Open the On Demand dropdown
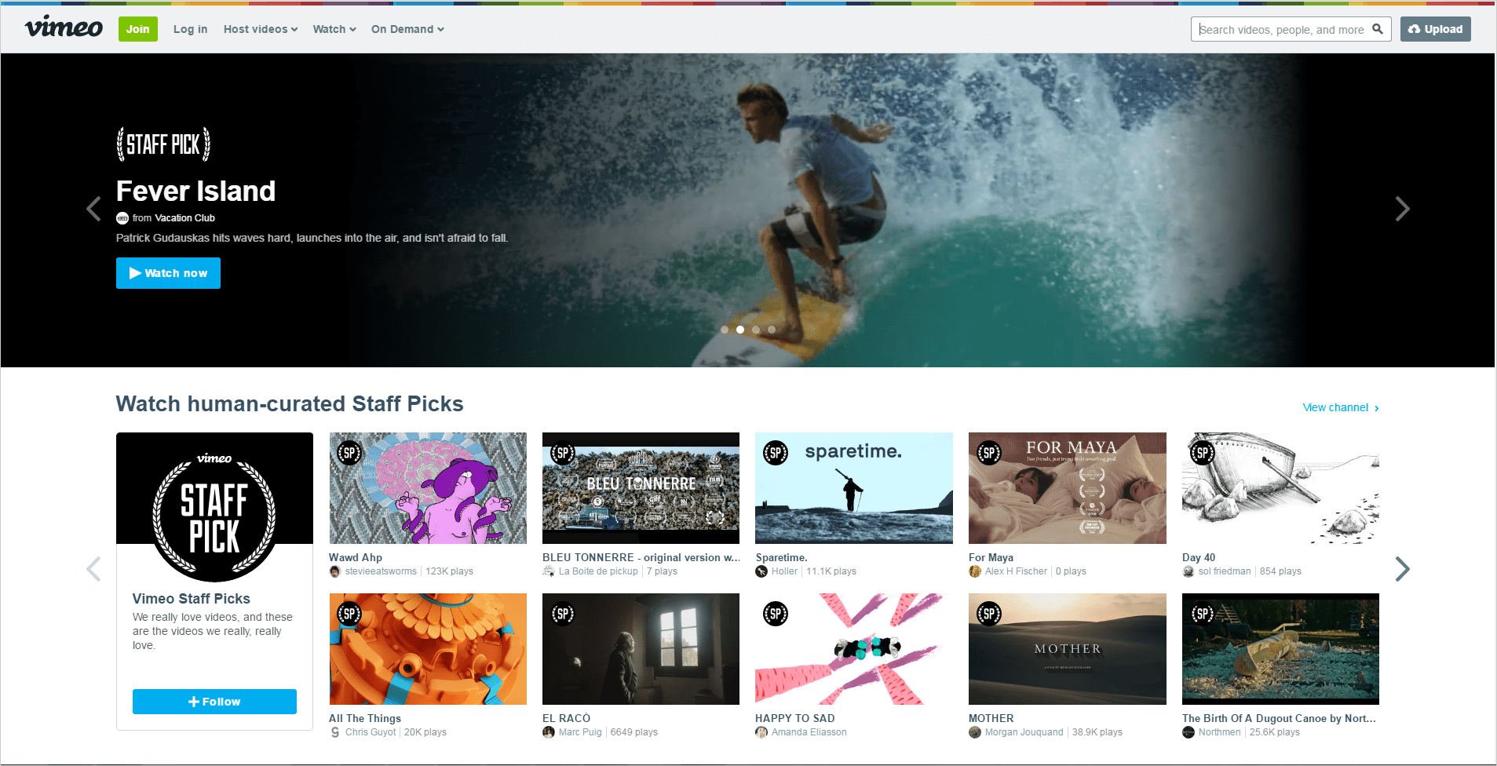Screen dimensions: 1497x766 pos(407,29)
